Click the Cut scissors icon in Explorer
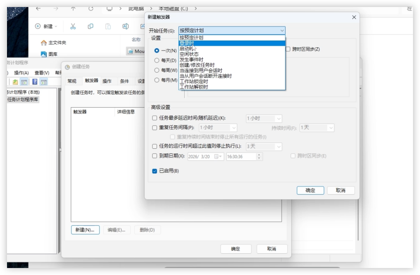Viewport: 420px width, 275px height. (73, 26)
